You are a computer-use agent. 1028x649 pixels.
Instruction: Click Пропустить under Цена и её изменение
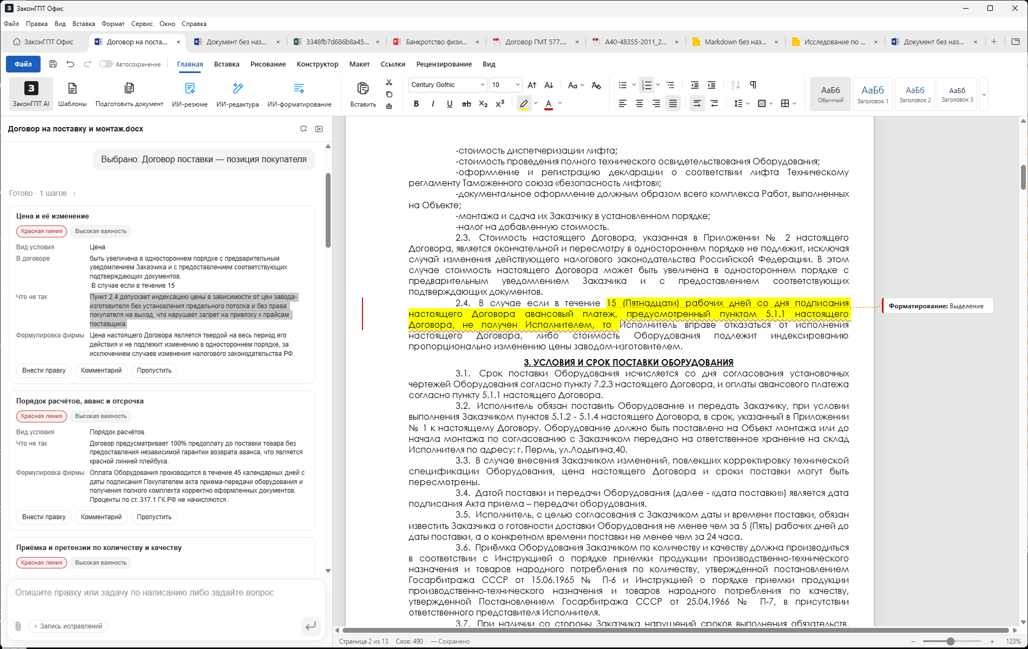tap(154, 370)
